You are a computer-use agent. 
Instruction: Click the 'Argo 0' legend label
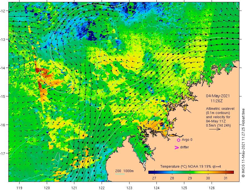click(187, 140)
